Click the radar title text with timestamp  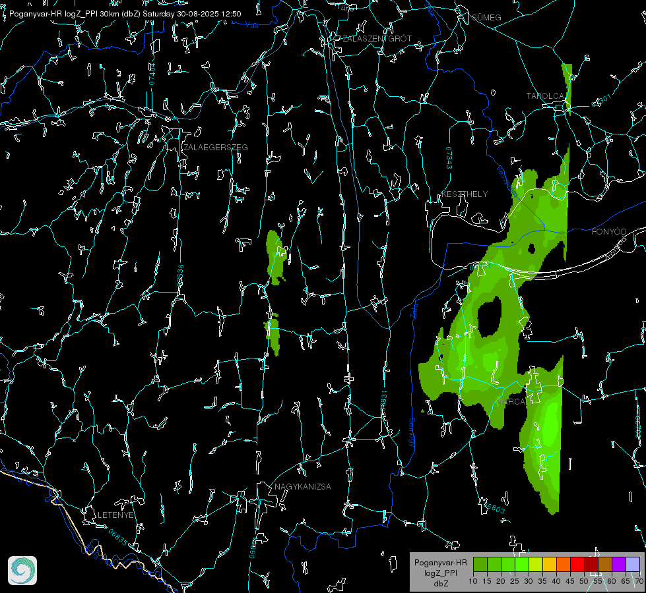coord(125,14)
